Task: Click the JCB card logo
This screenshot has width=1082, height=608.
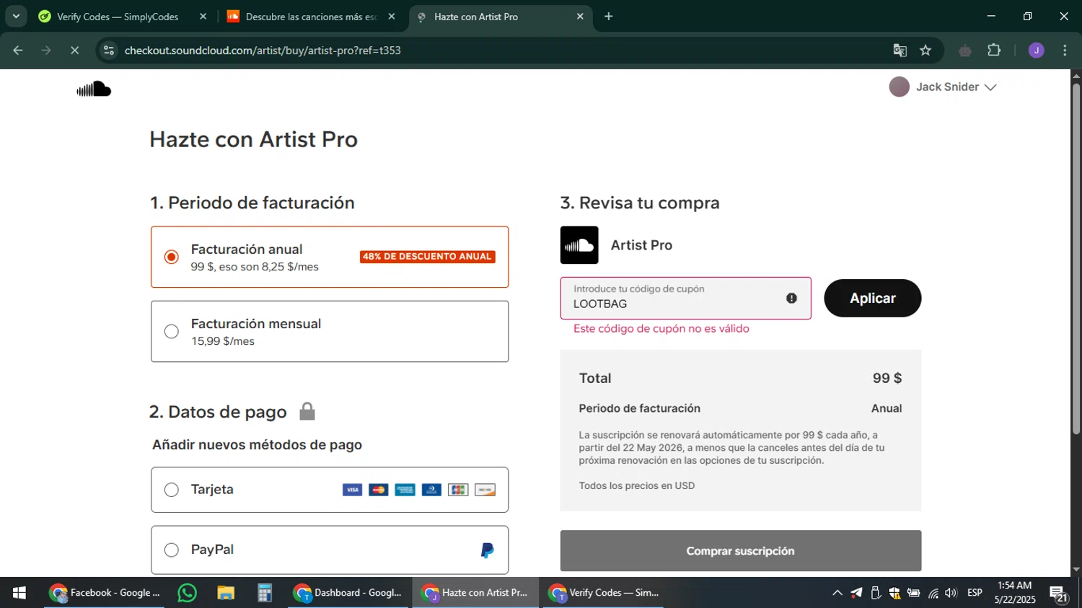Action: pos(458,490)
